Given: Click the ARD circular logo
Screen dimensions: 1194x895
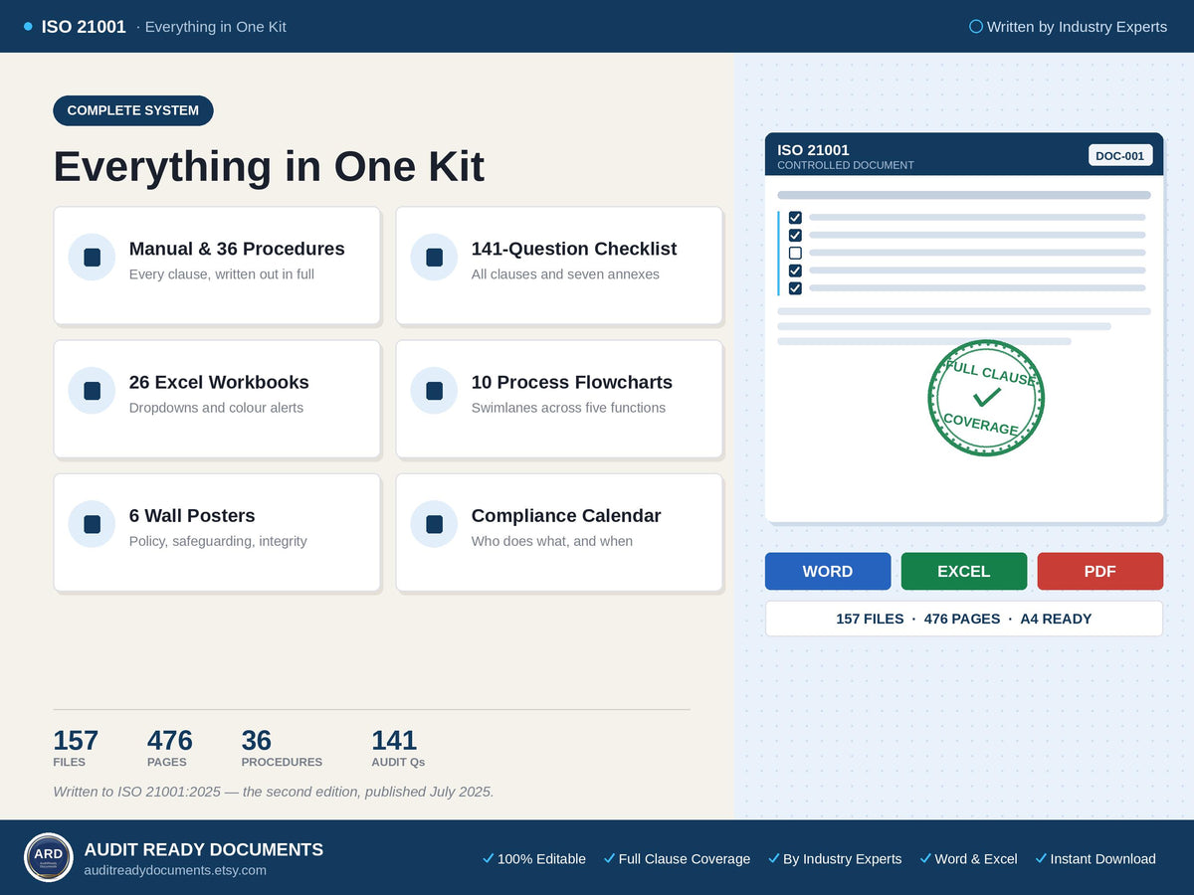Looking at the screenshot, I should 49,857.
